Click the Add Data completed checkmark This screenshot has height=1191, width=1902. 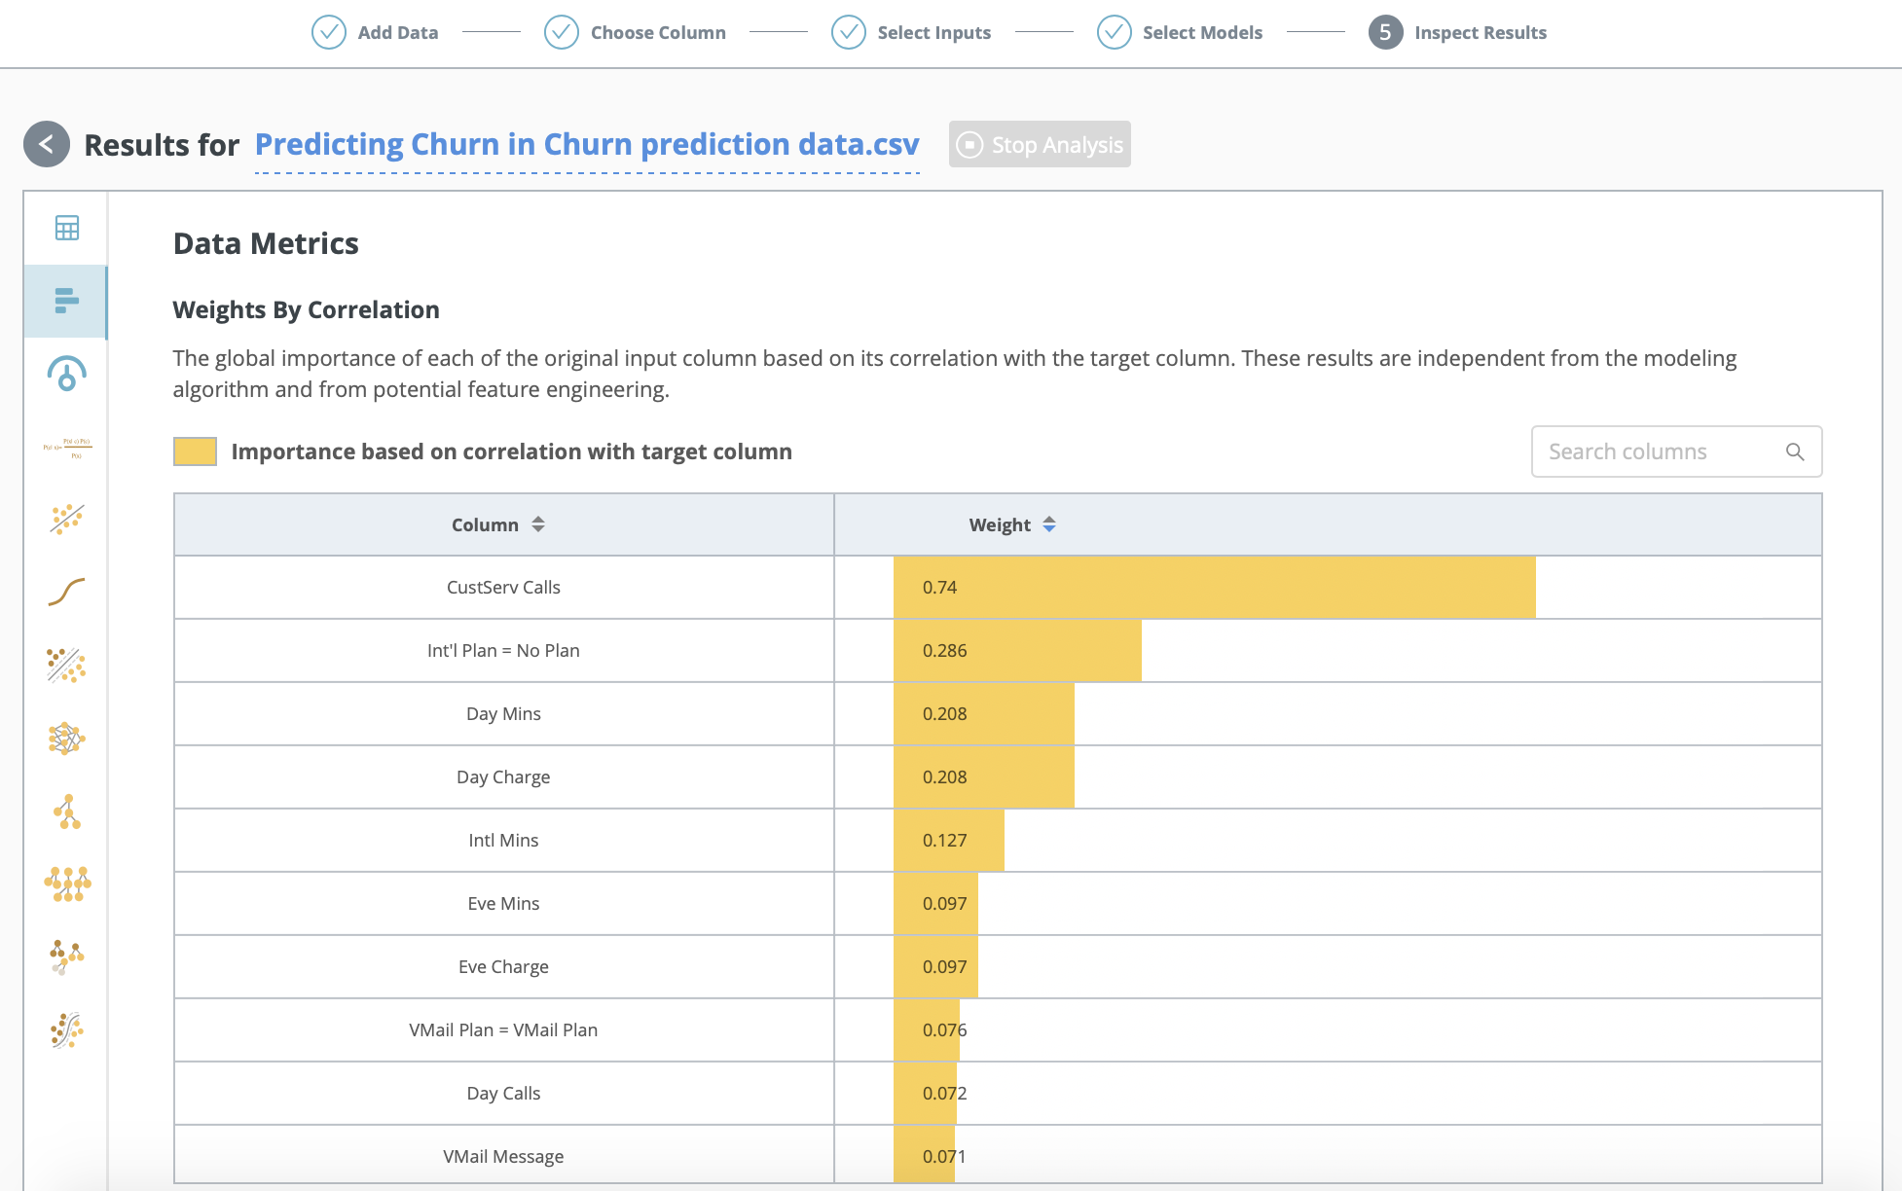point(328,32)
